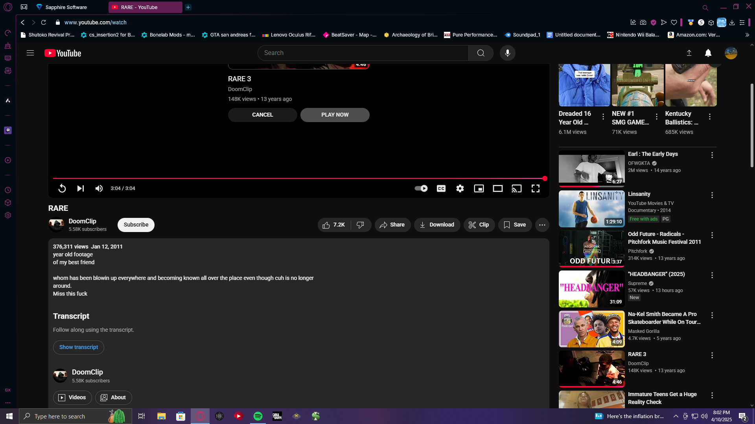Mute the video volume speaker icon

coord(99,188)
